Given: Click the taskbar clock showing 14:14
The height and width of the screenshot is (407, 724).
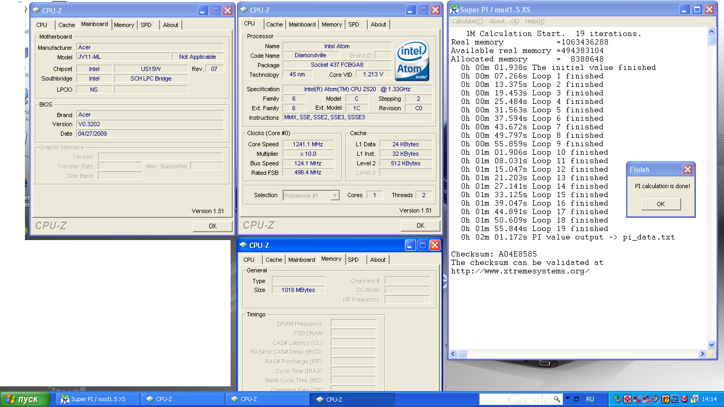Looking at the screenshot, I should point(709,399).
